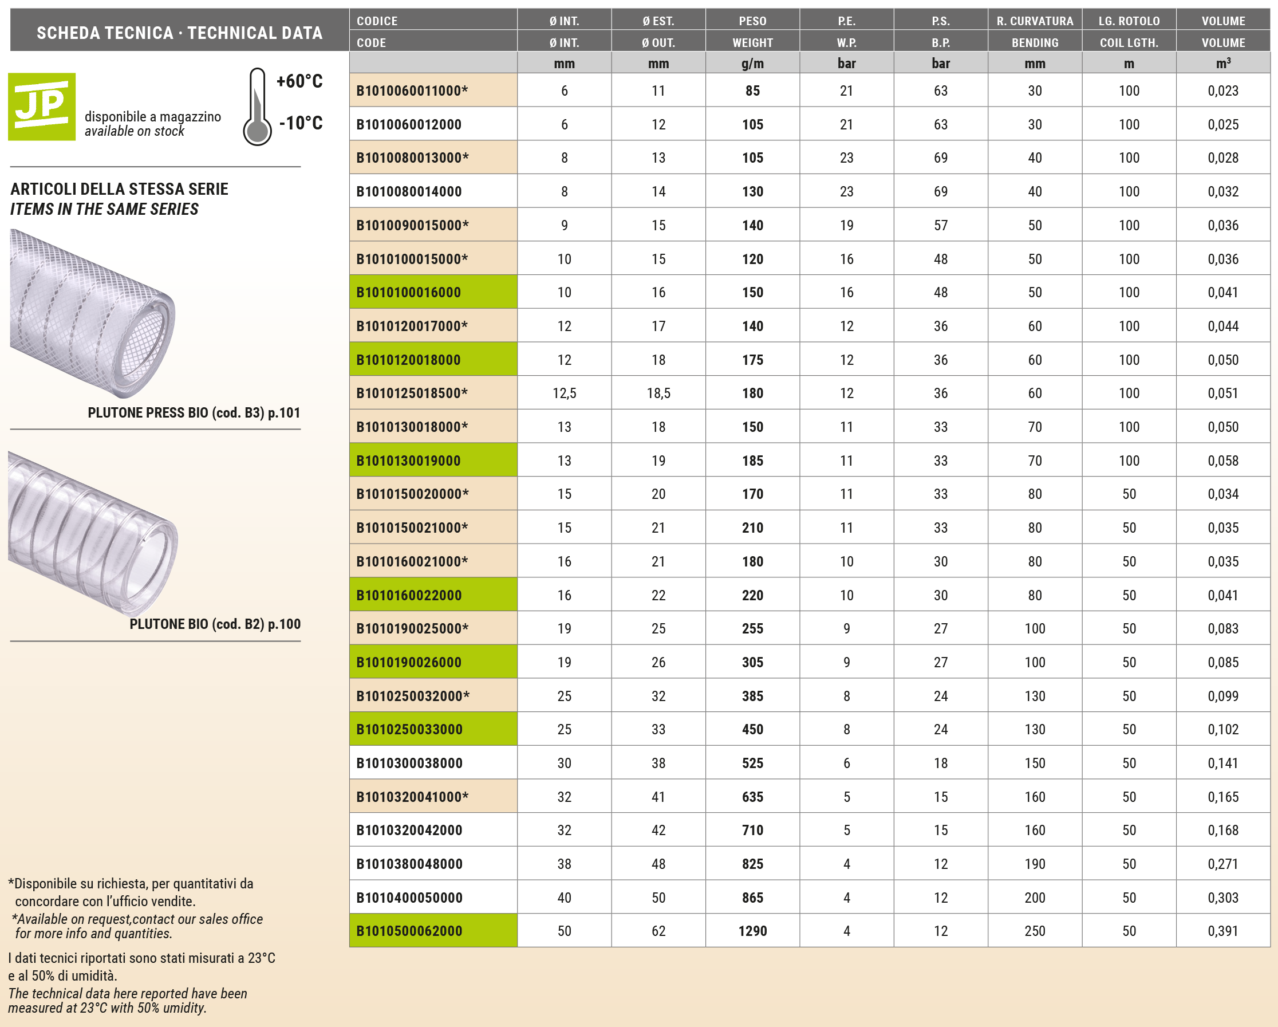Screen dimensions: 1278x1027
Task: Click the 12,5 internal diameter value
Action: (x=564, y=393)
